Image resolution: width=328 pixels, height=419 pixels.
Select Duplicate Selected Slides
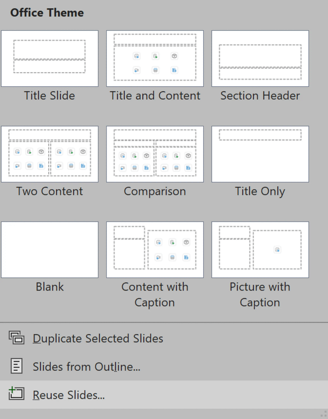click(x=97, y=338)
